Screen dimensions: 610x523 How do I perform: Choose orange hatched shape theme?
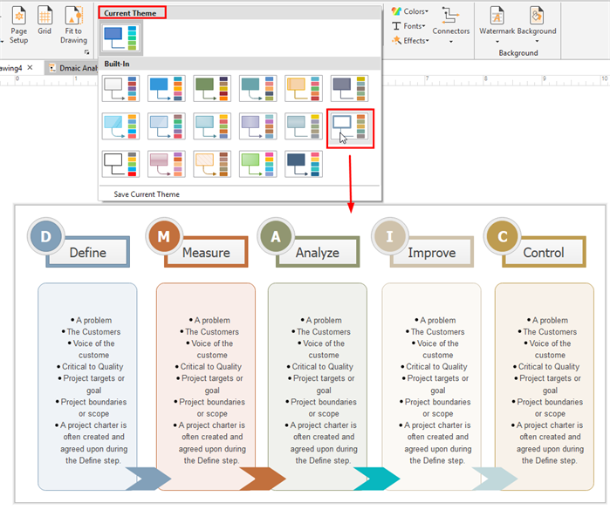point(212,164)
